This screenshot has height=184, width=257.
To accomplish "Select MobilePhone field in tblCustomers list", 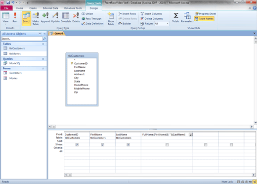I will point(82,89).
